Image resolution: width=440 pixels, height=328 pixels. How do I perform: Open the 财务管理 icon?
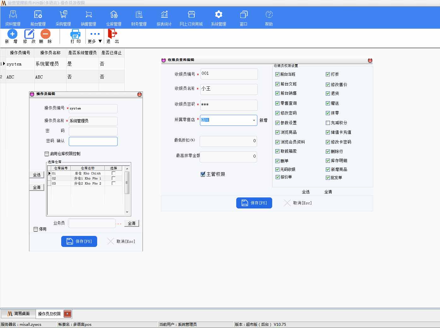pos(139,15)
